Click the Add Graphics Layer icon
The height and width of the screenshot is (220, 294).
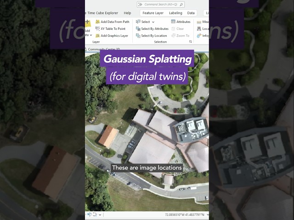(97, 36)
